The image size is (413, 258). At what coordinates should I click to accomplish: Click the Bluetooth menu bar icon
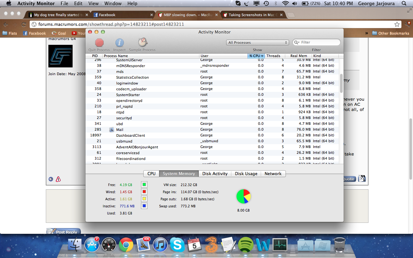[276, 4]
